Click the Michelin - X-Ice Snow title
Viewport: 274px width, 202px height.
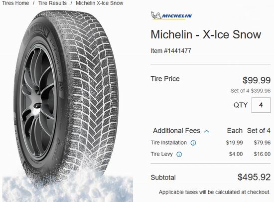[206, 34]
